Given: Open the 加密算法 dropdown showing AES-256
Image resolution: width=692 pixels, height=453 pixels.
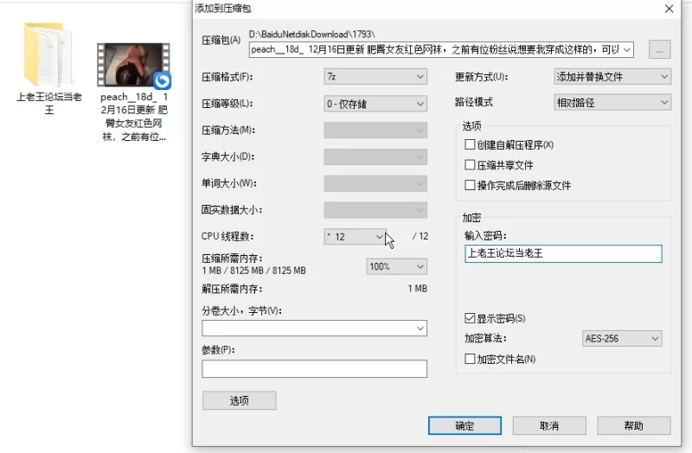Looking at the screenshot, I should point(622,339).
